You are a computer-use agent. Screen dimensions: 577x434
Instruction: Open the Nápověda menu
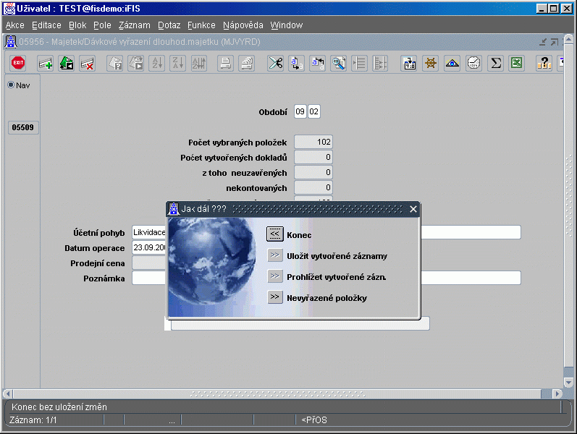pos(243,25)
